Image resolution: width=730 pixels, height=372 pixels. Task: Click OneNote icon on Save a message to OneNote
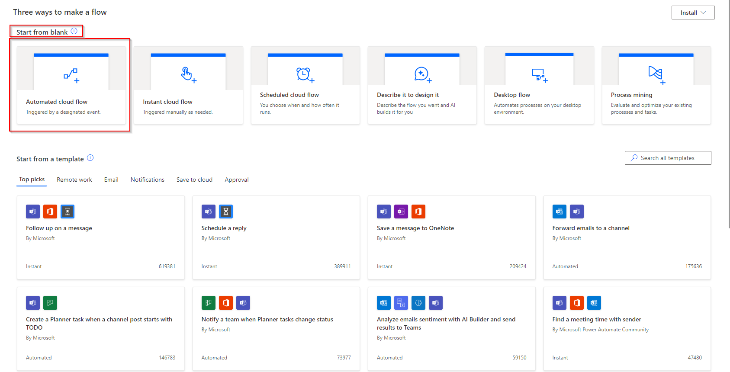pos(401,212)
